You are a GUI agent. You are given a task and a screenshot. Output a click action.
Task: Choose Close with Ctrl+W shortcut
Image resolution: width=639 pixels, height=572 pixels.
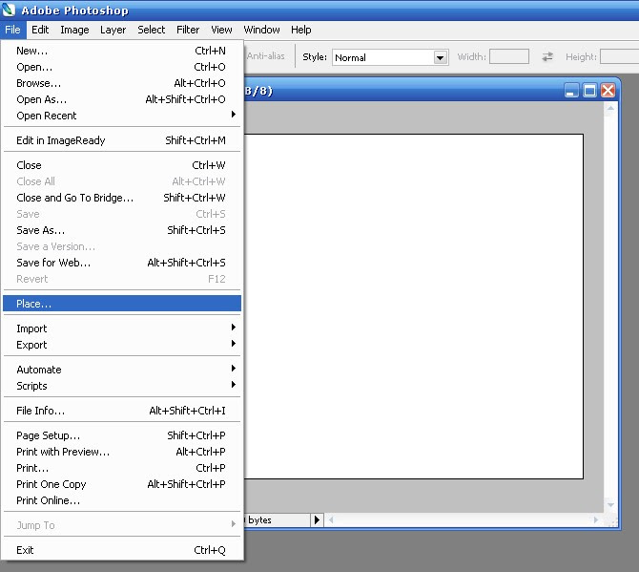click(122, 165)
